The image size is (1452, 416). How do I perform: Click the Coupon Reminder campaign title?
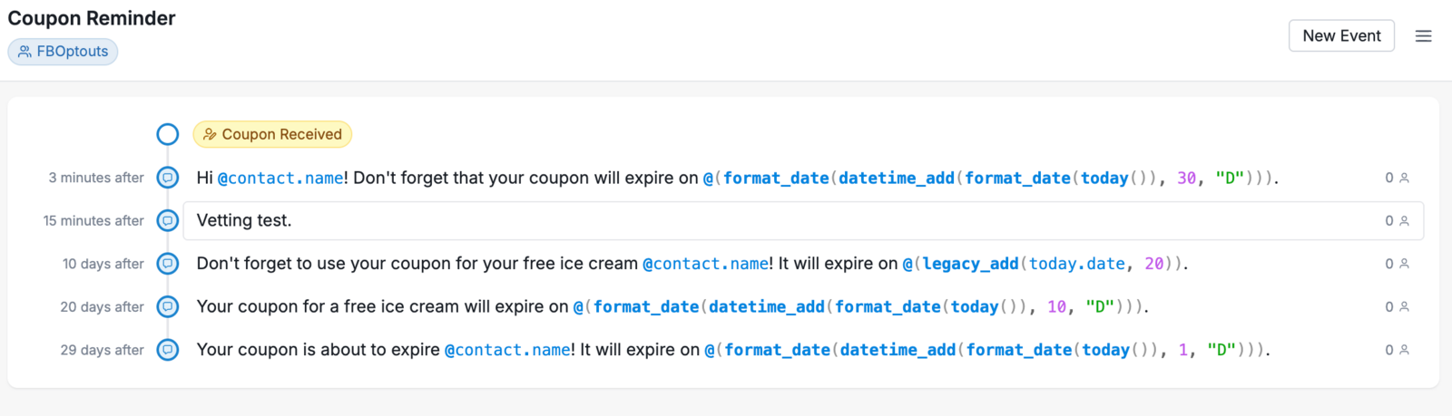click(x=92, y=18)
